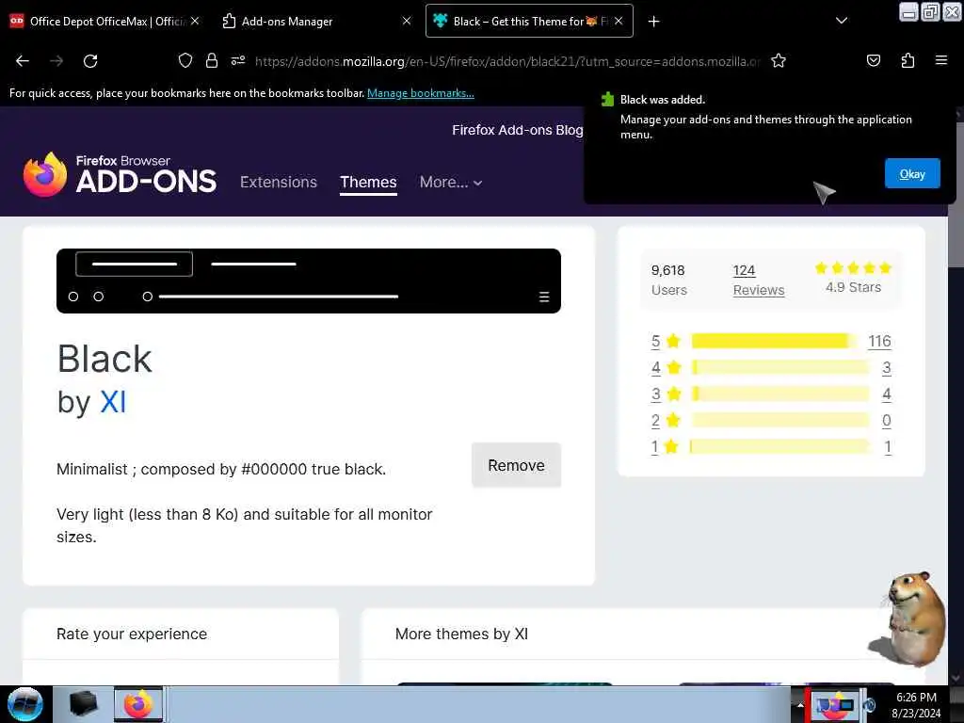Save page to Pocket

point(873,60)
